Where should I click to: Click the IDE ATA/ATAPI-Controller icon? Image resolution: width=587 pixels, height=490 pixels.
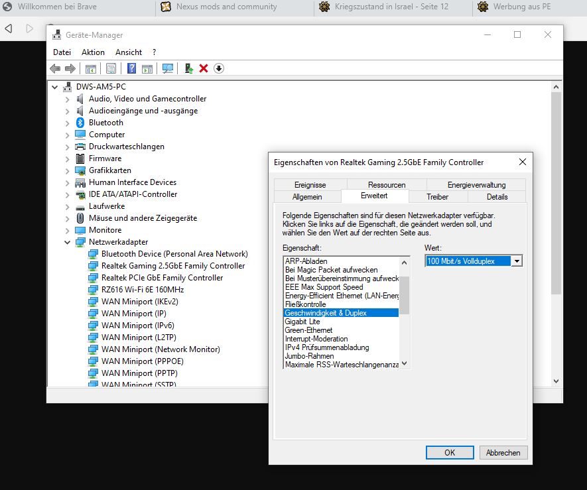(x=80, y=194)
